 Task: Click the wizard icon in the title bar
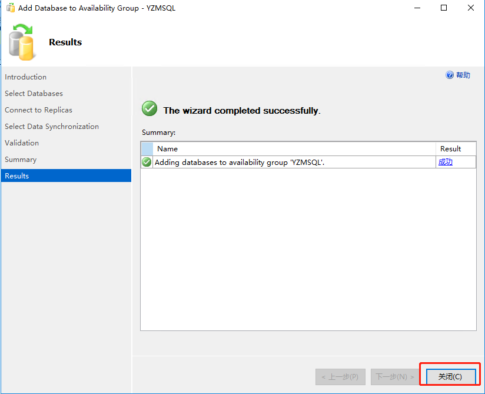tap(11, 8)
